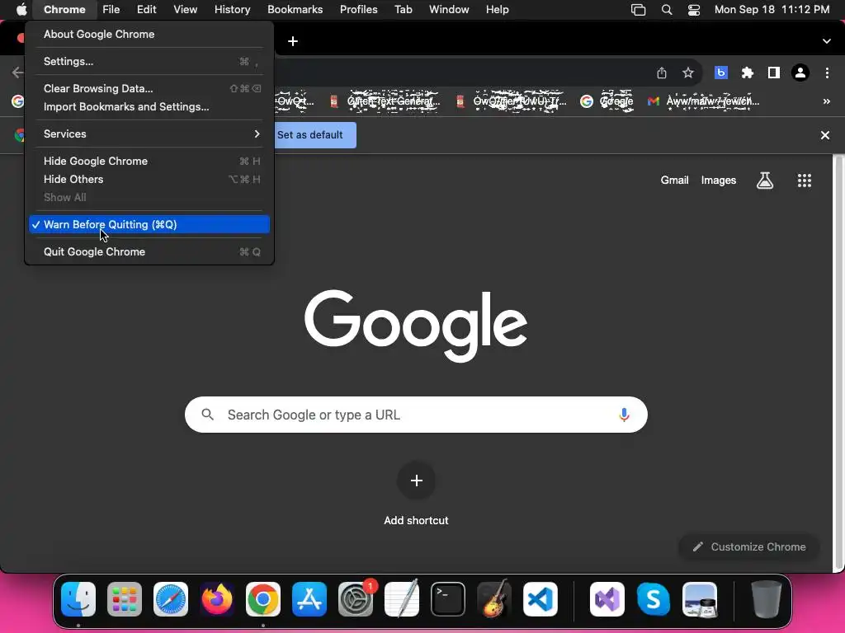Open App Store from the Dock
This screenshot has width=845, height=633.
click(309, 599)
